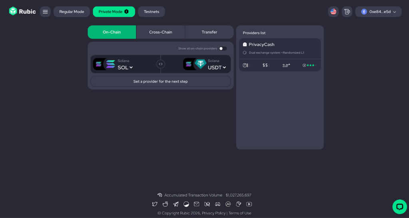Screen dimensions: 409x218
Task: Click the Telegram icon in footer
Action: pos(176,204)
